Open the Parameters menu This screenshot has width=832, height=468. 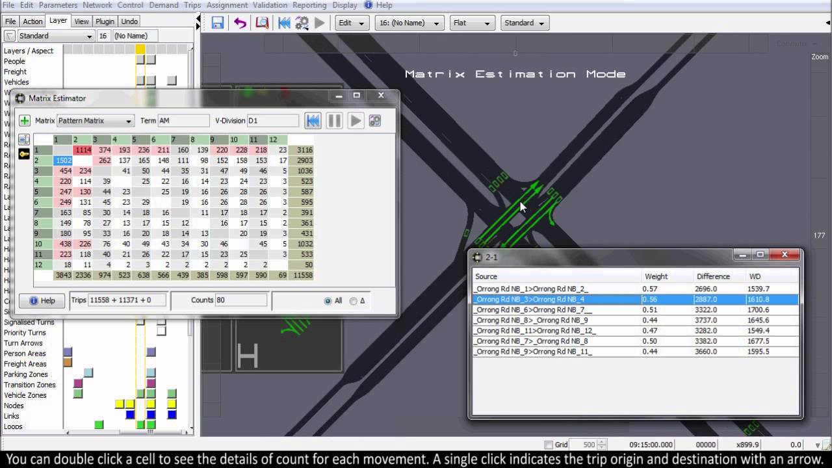point(58,5)
